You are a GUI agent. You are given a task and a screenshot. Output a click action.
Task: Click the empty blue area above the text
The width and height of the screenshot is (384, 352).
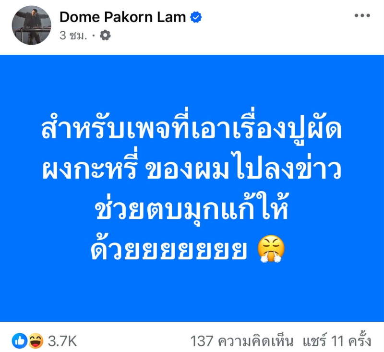192,80
